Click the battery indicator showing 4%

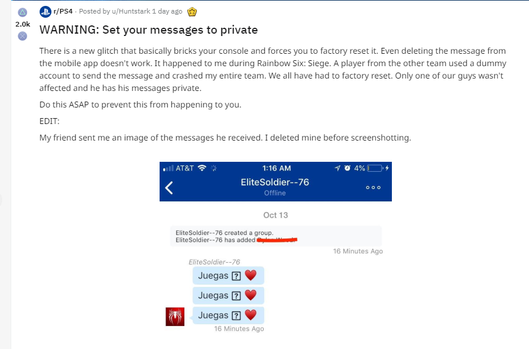point(376,168)
